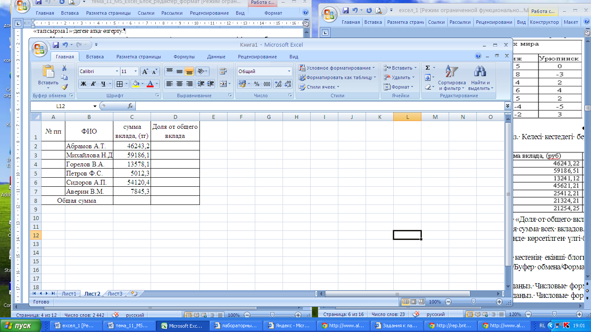Decrease cell indent

[x=201, y=84]
